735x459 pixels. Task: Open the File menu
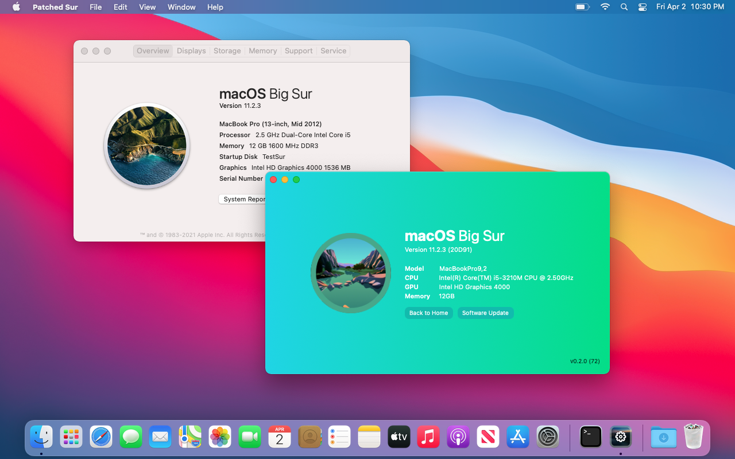96,7
